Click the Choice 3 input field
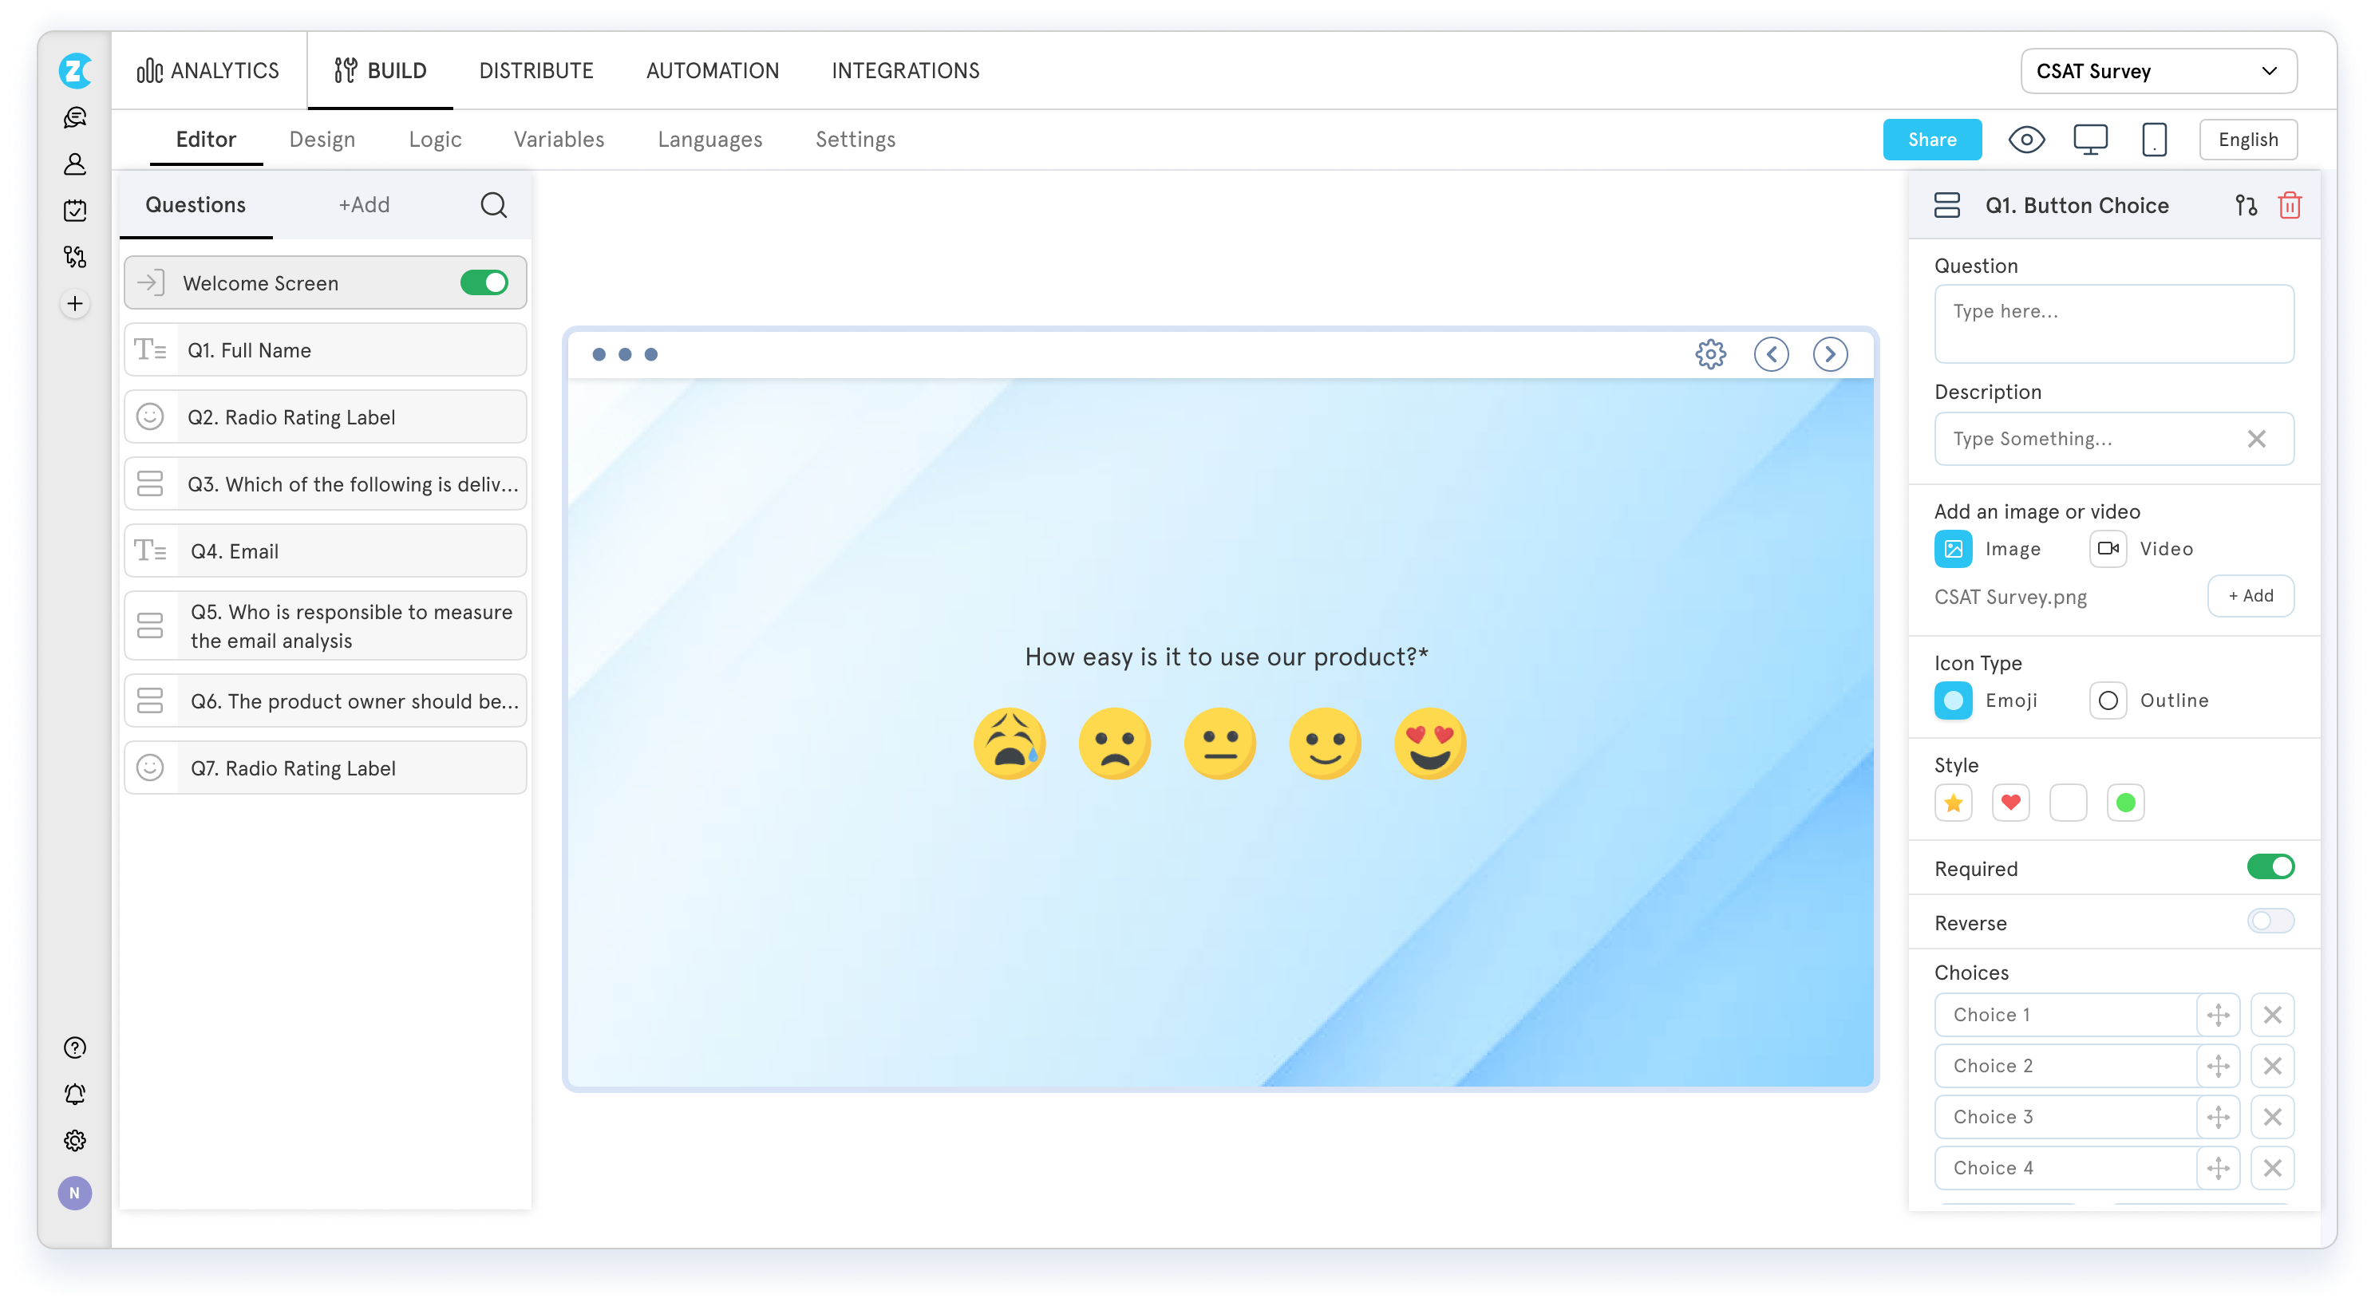This screenshot has width=2375, height=1310. [2065, 1116]
